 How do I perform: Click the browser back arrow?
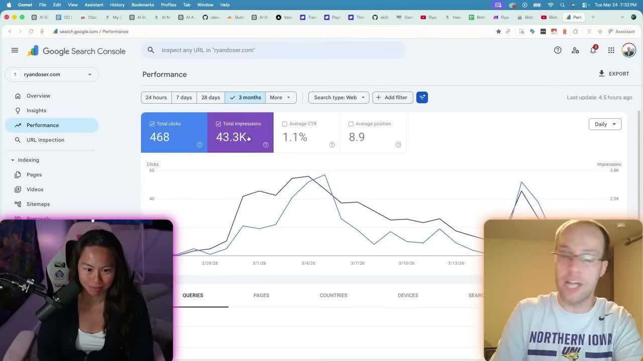[10, 32]
